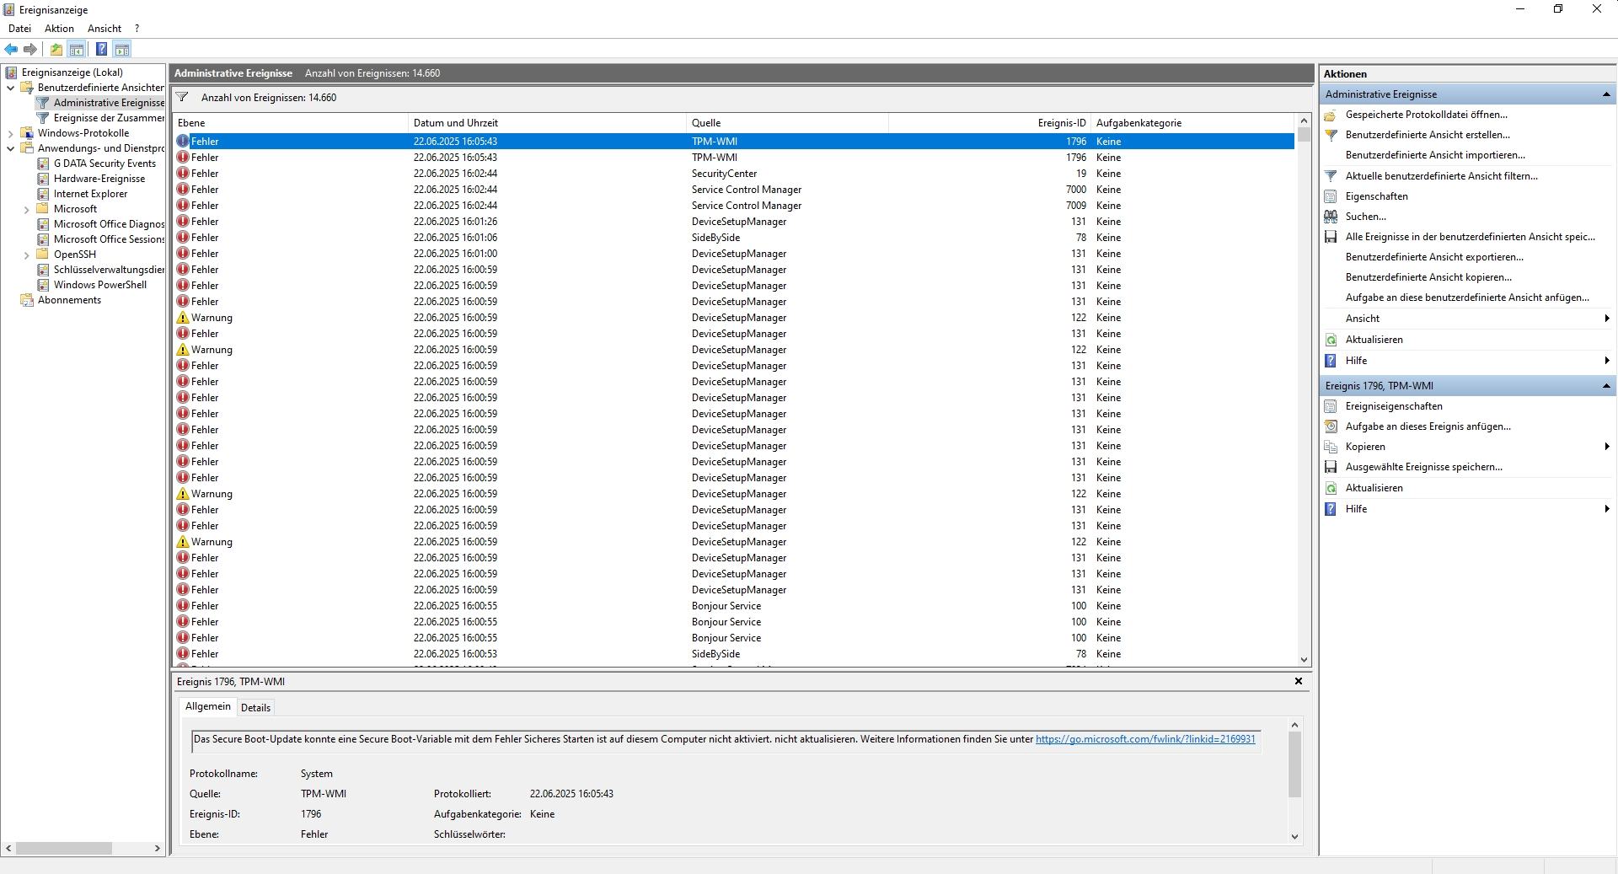This screenshot has height=874, width=1618.
Task: Select SideBySide event logged at 16:01:06
Action: coord(734,238)
